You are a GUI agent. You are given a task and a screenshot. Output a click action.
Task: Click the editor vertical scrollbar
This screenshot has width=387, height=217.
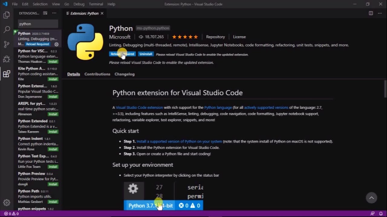385,89
